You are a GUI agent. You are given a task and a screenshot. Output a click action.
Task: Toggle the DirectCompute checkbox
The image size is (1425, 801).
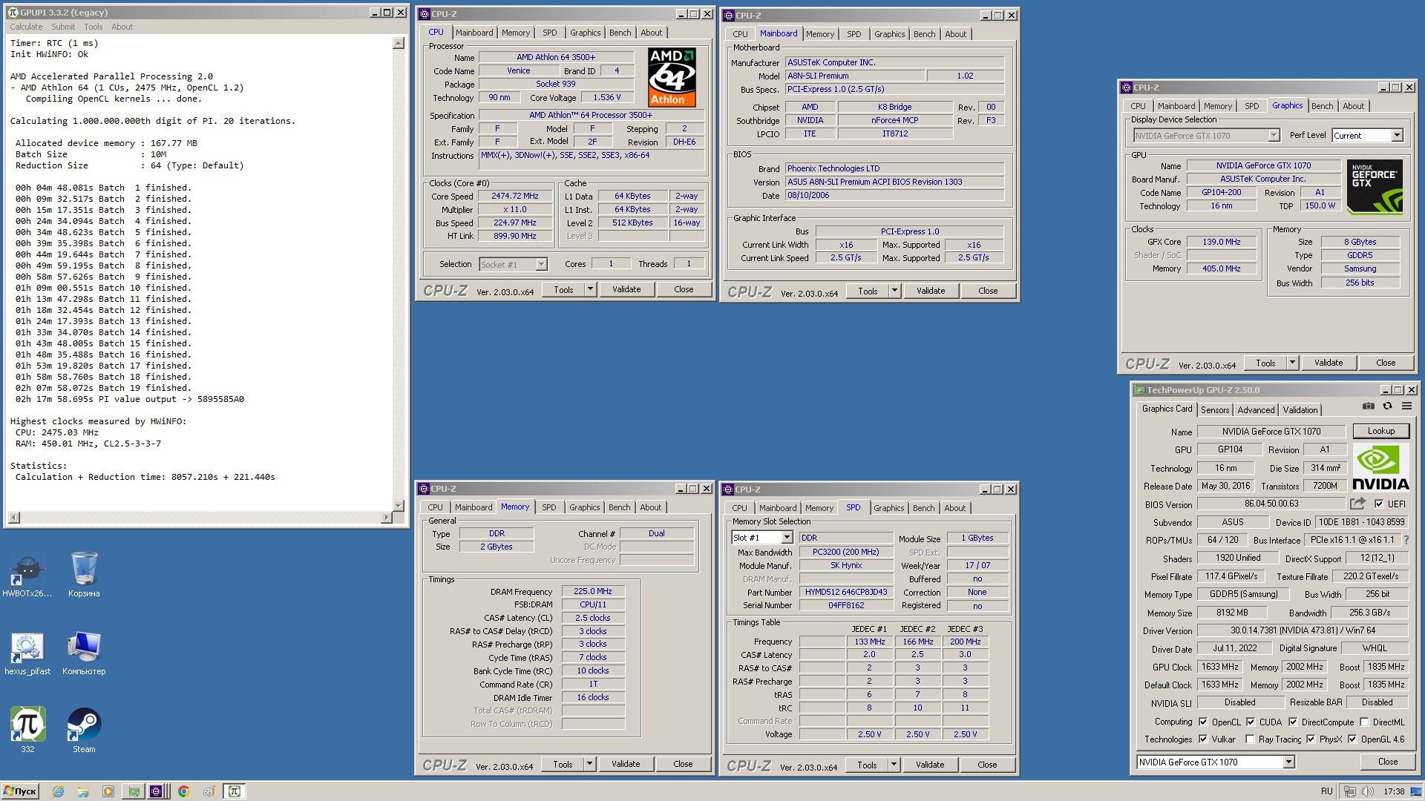pyautogui.click(x=1293, y=722)
